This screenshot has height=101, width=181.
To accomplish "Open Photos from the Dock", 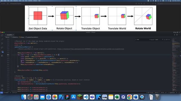I will (55, 97).
